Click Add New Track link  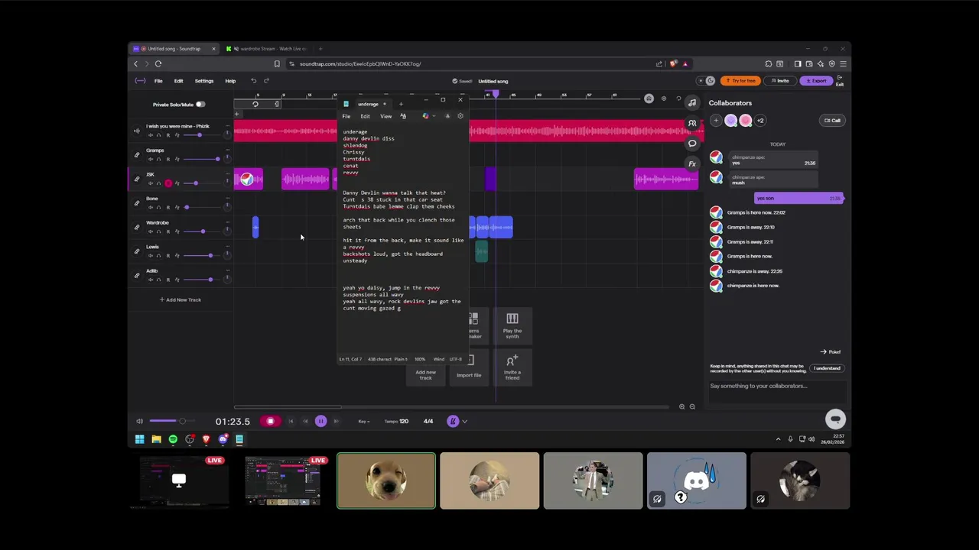click(x=181, y=299)
